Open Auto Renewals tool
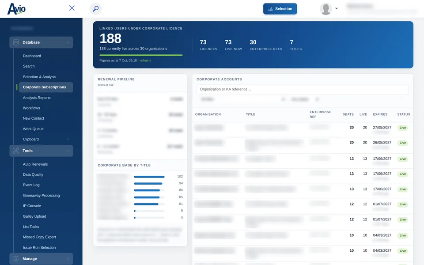Screen dimensions: 424x265 point(35,164)
